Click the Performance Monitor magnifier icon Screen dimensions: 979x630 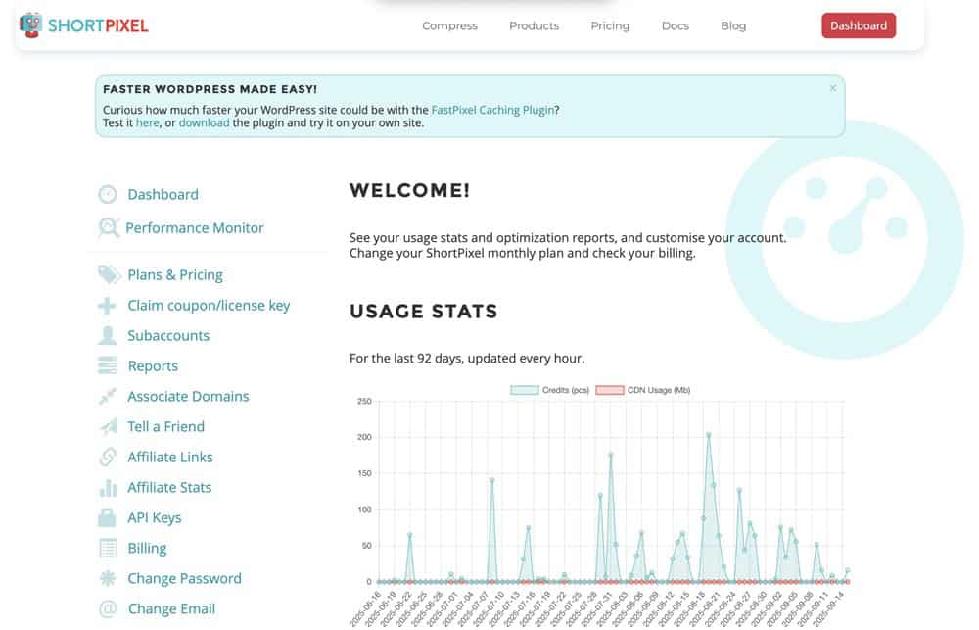108,228
